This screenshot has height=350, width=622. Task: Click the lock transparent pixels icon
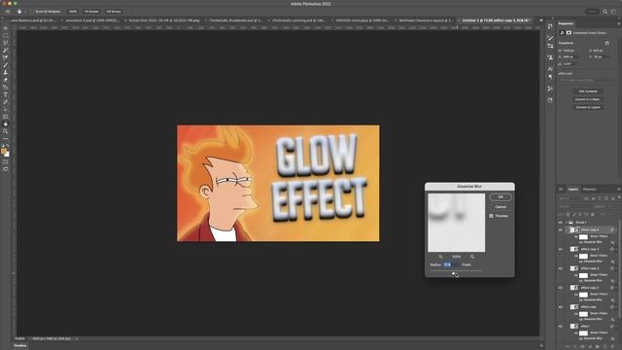pyautogui.click(x=568, y=214)
